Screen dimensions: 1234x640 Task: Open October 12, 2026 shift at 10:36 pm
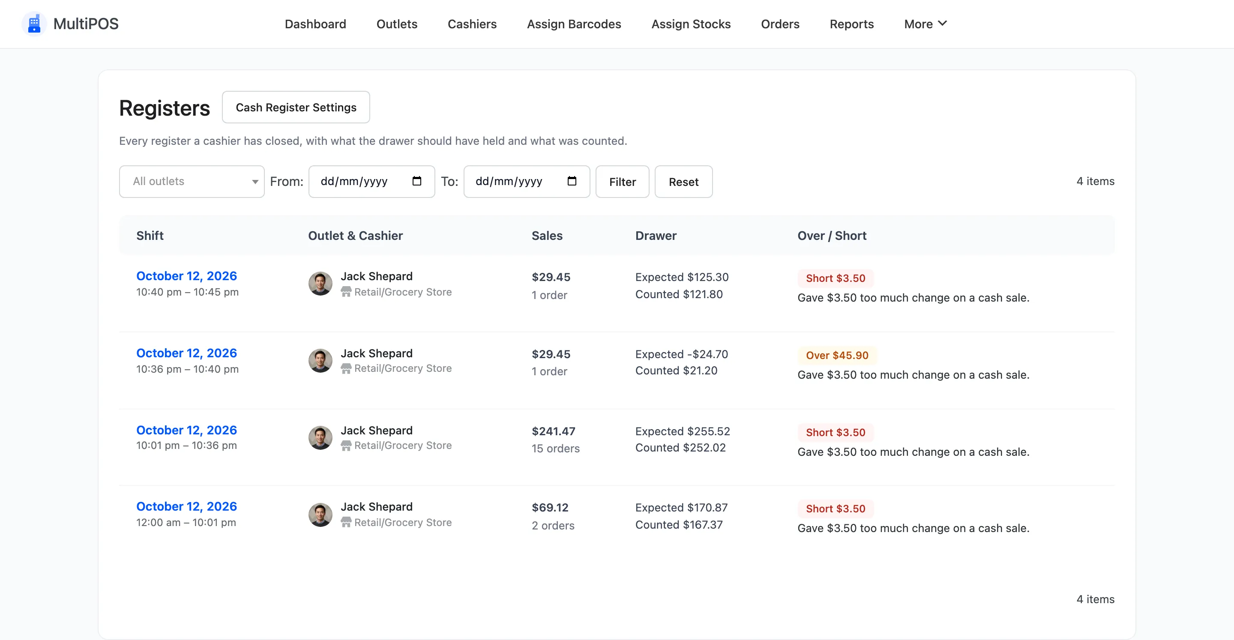[x=186, y=353]
